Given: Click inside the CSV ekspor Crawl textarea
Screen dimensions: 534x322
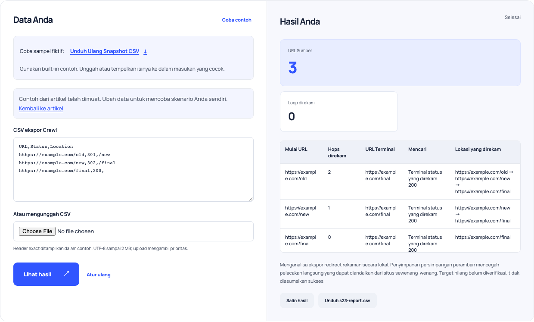Looking at the screenshot, I should pos(133,169).
